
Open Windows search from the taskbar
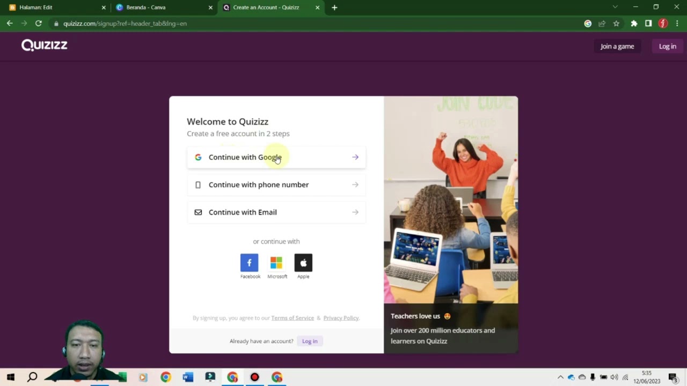tap(32, 377)
